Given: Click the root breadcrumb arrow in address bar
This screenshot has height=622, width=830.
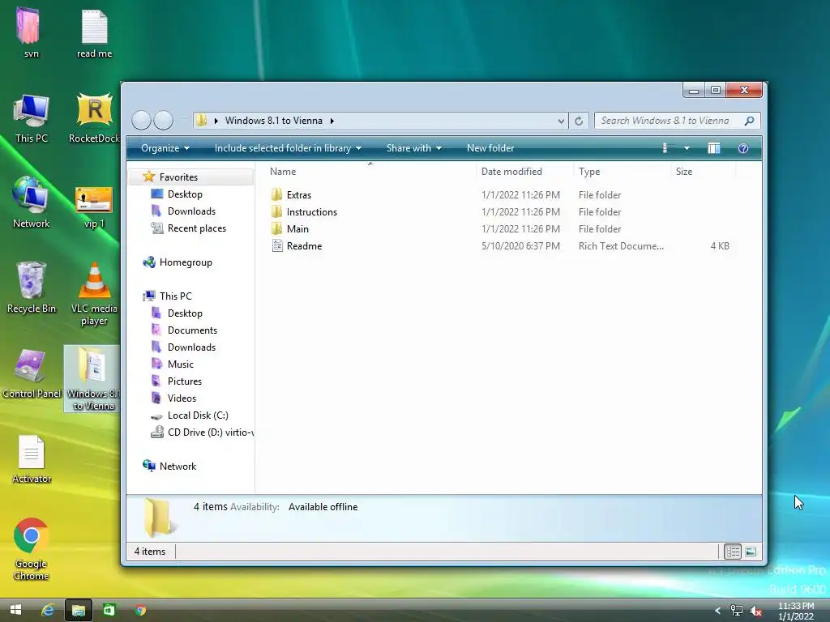Looking at the screenshot, I should 216,121.
